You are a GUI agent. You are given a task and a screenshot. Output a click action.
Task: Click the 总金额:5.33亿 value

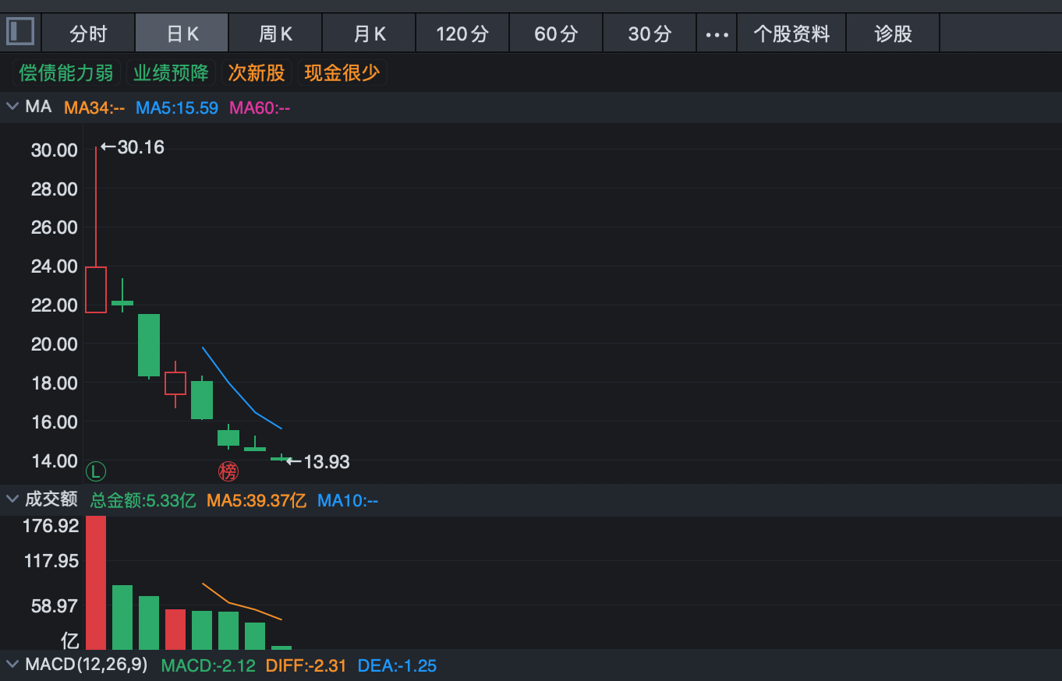tap(143, 500)
